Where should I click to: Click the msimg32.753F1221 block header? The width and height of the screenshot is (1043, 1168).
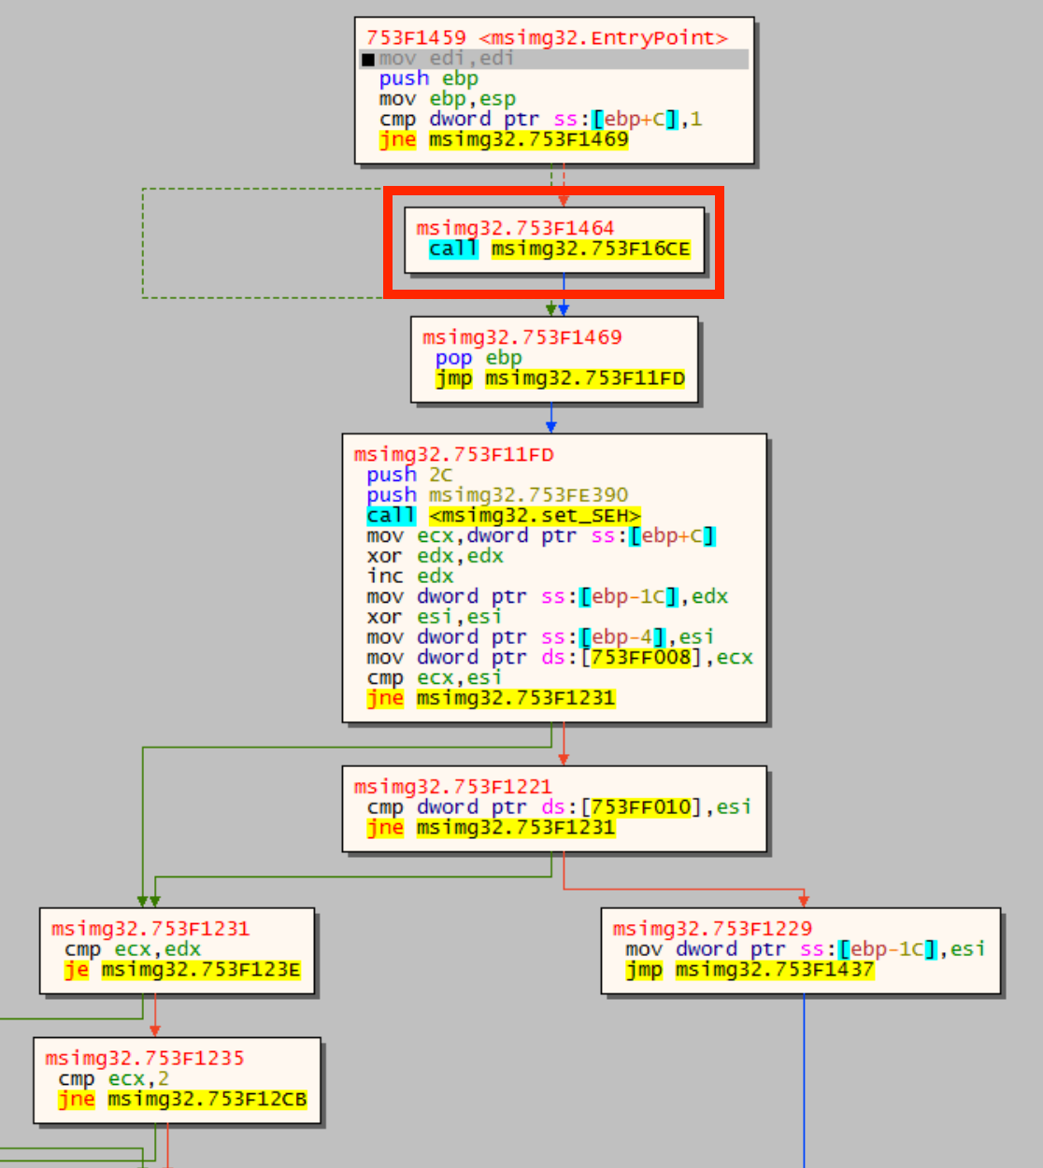pos(452,787)
